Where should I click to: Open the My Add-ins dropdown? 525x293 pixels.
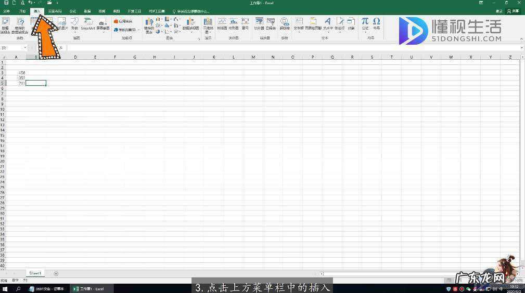click(x=126, y=30)
